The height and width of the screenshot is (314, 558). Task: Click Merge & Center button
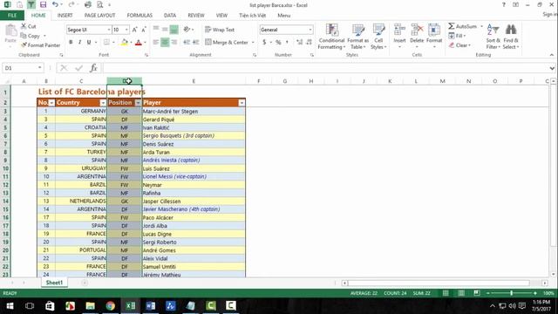tap(227, 43)
